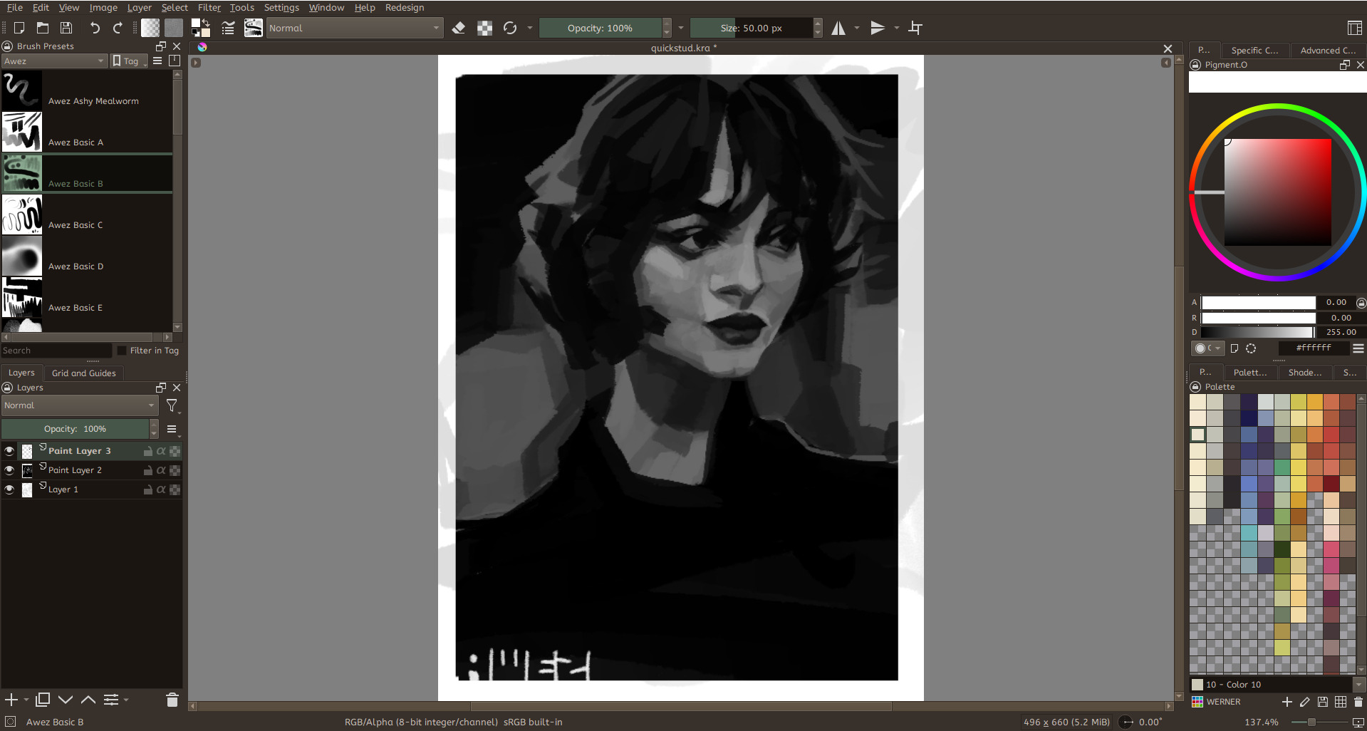
Task: Open the Filter menu
Action: [x=209, y=8]
